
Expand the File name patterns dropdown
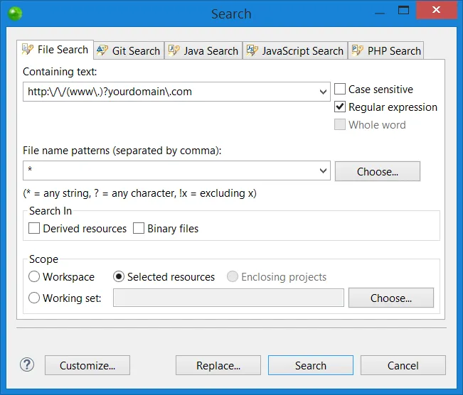(x=323, y=171)
